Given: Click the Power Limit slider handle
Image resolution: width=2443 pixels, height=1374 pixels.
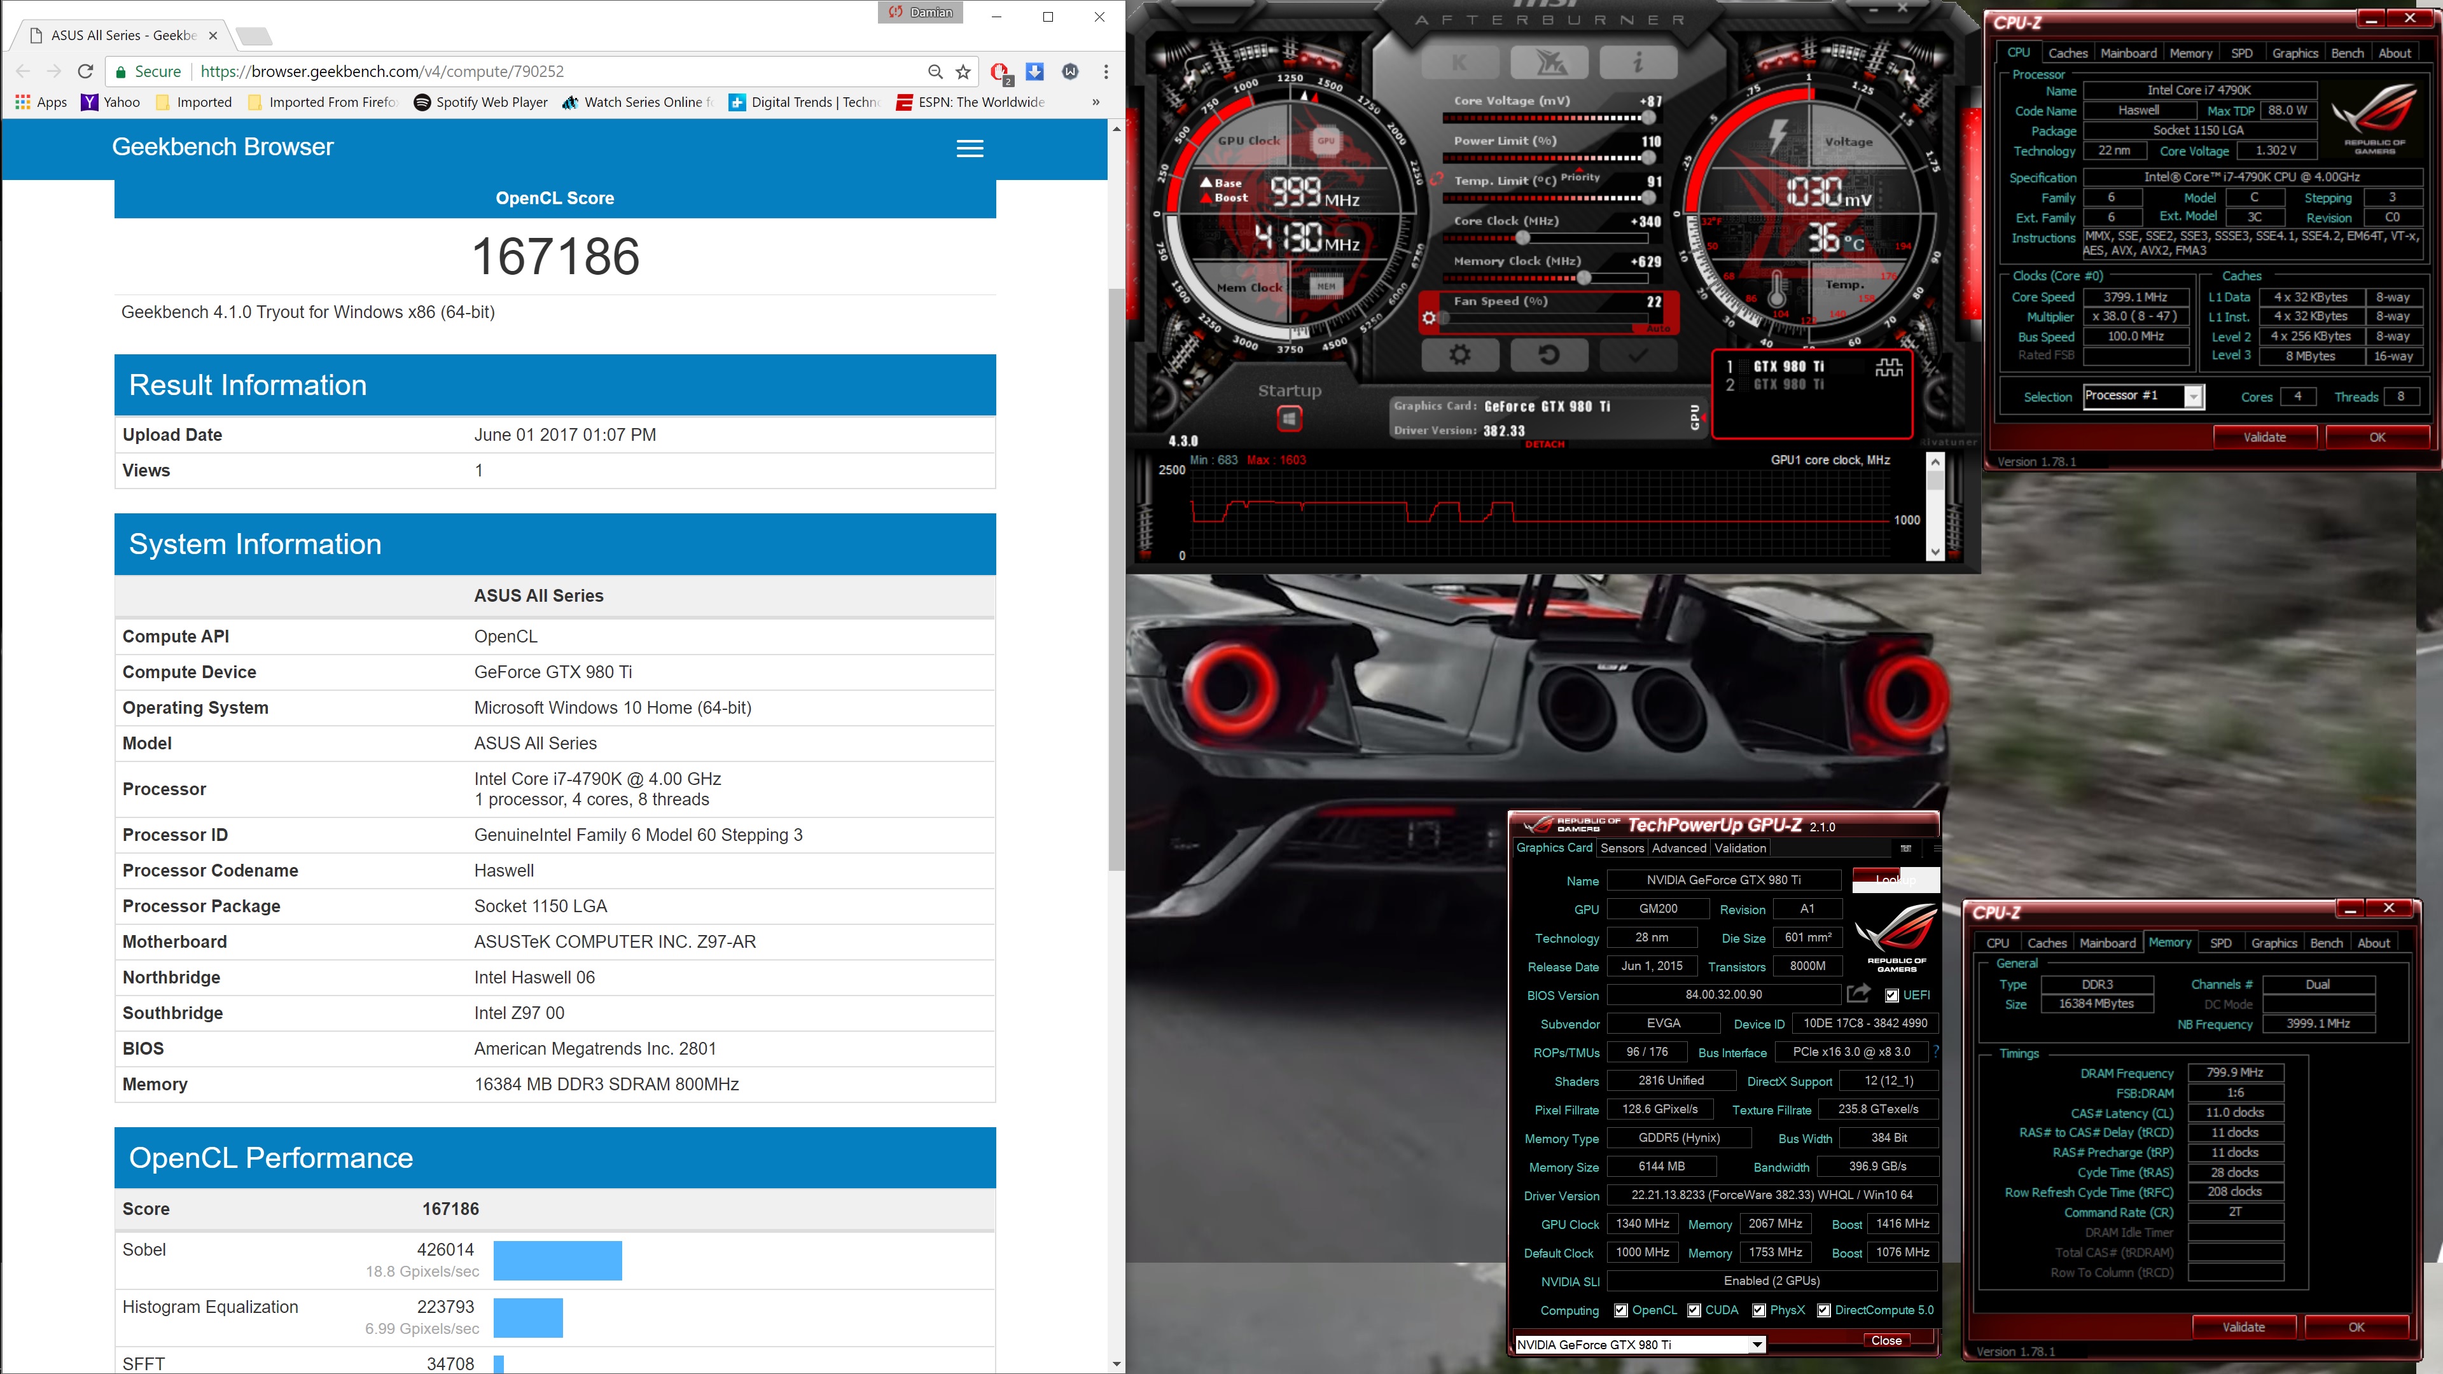Looking at the screenshot, I should pyautogui.click(x=1648, y=157).
